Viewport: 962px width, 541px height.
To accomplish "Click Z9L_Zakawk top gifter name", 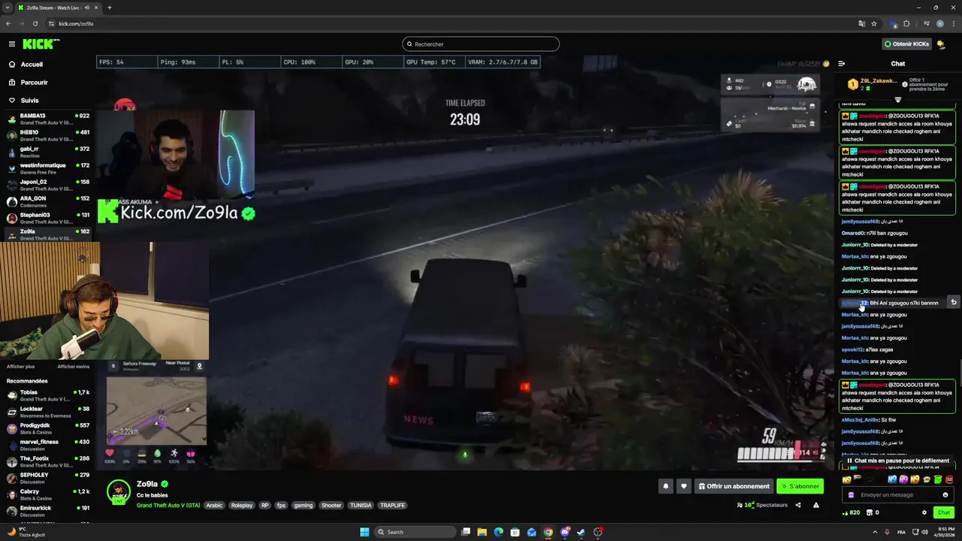I will [x=879, y=80].
